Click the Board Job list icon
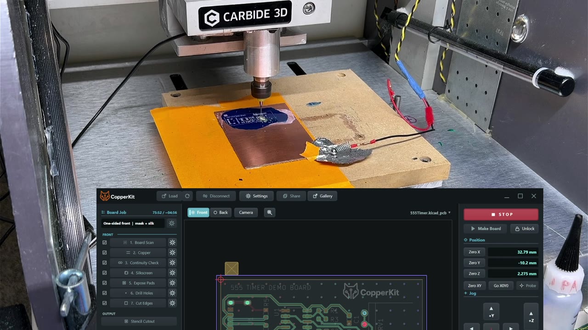588x330 pixels. point(103,213)
